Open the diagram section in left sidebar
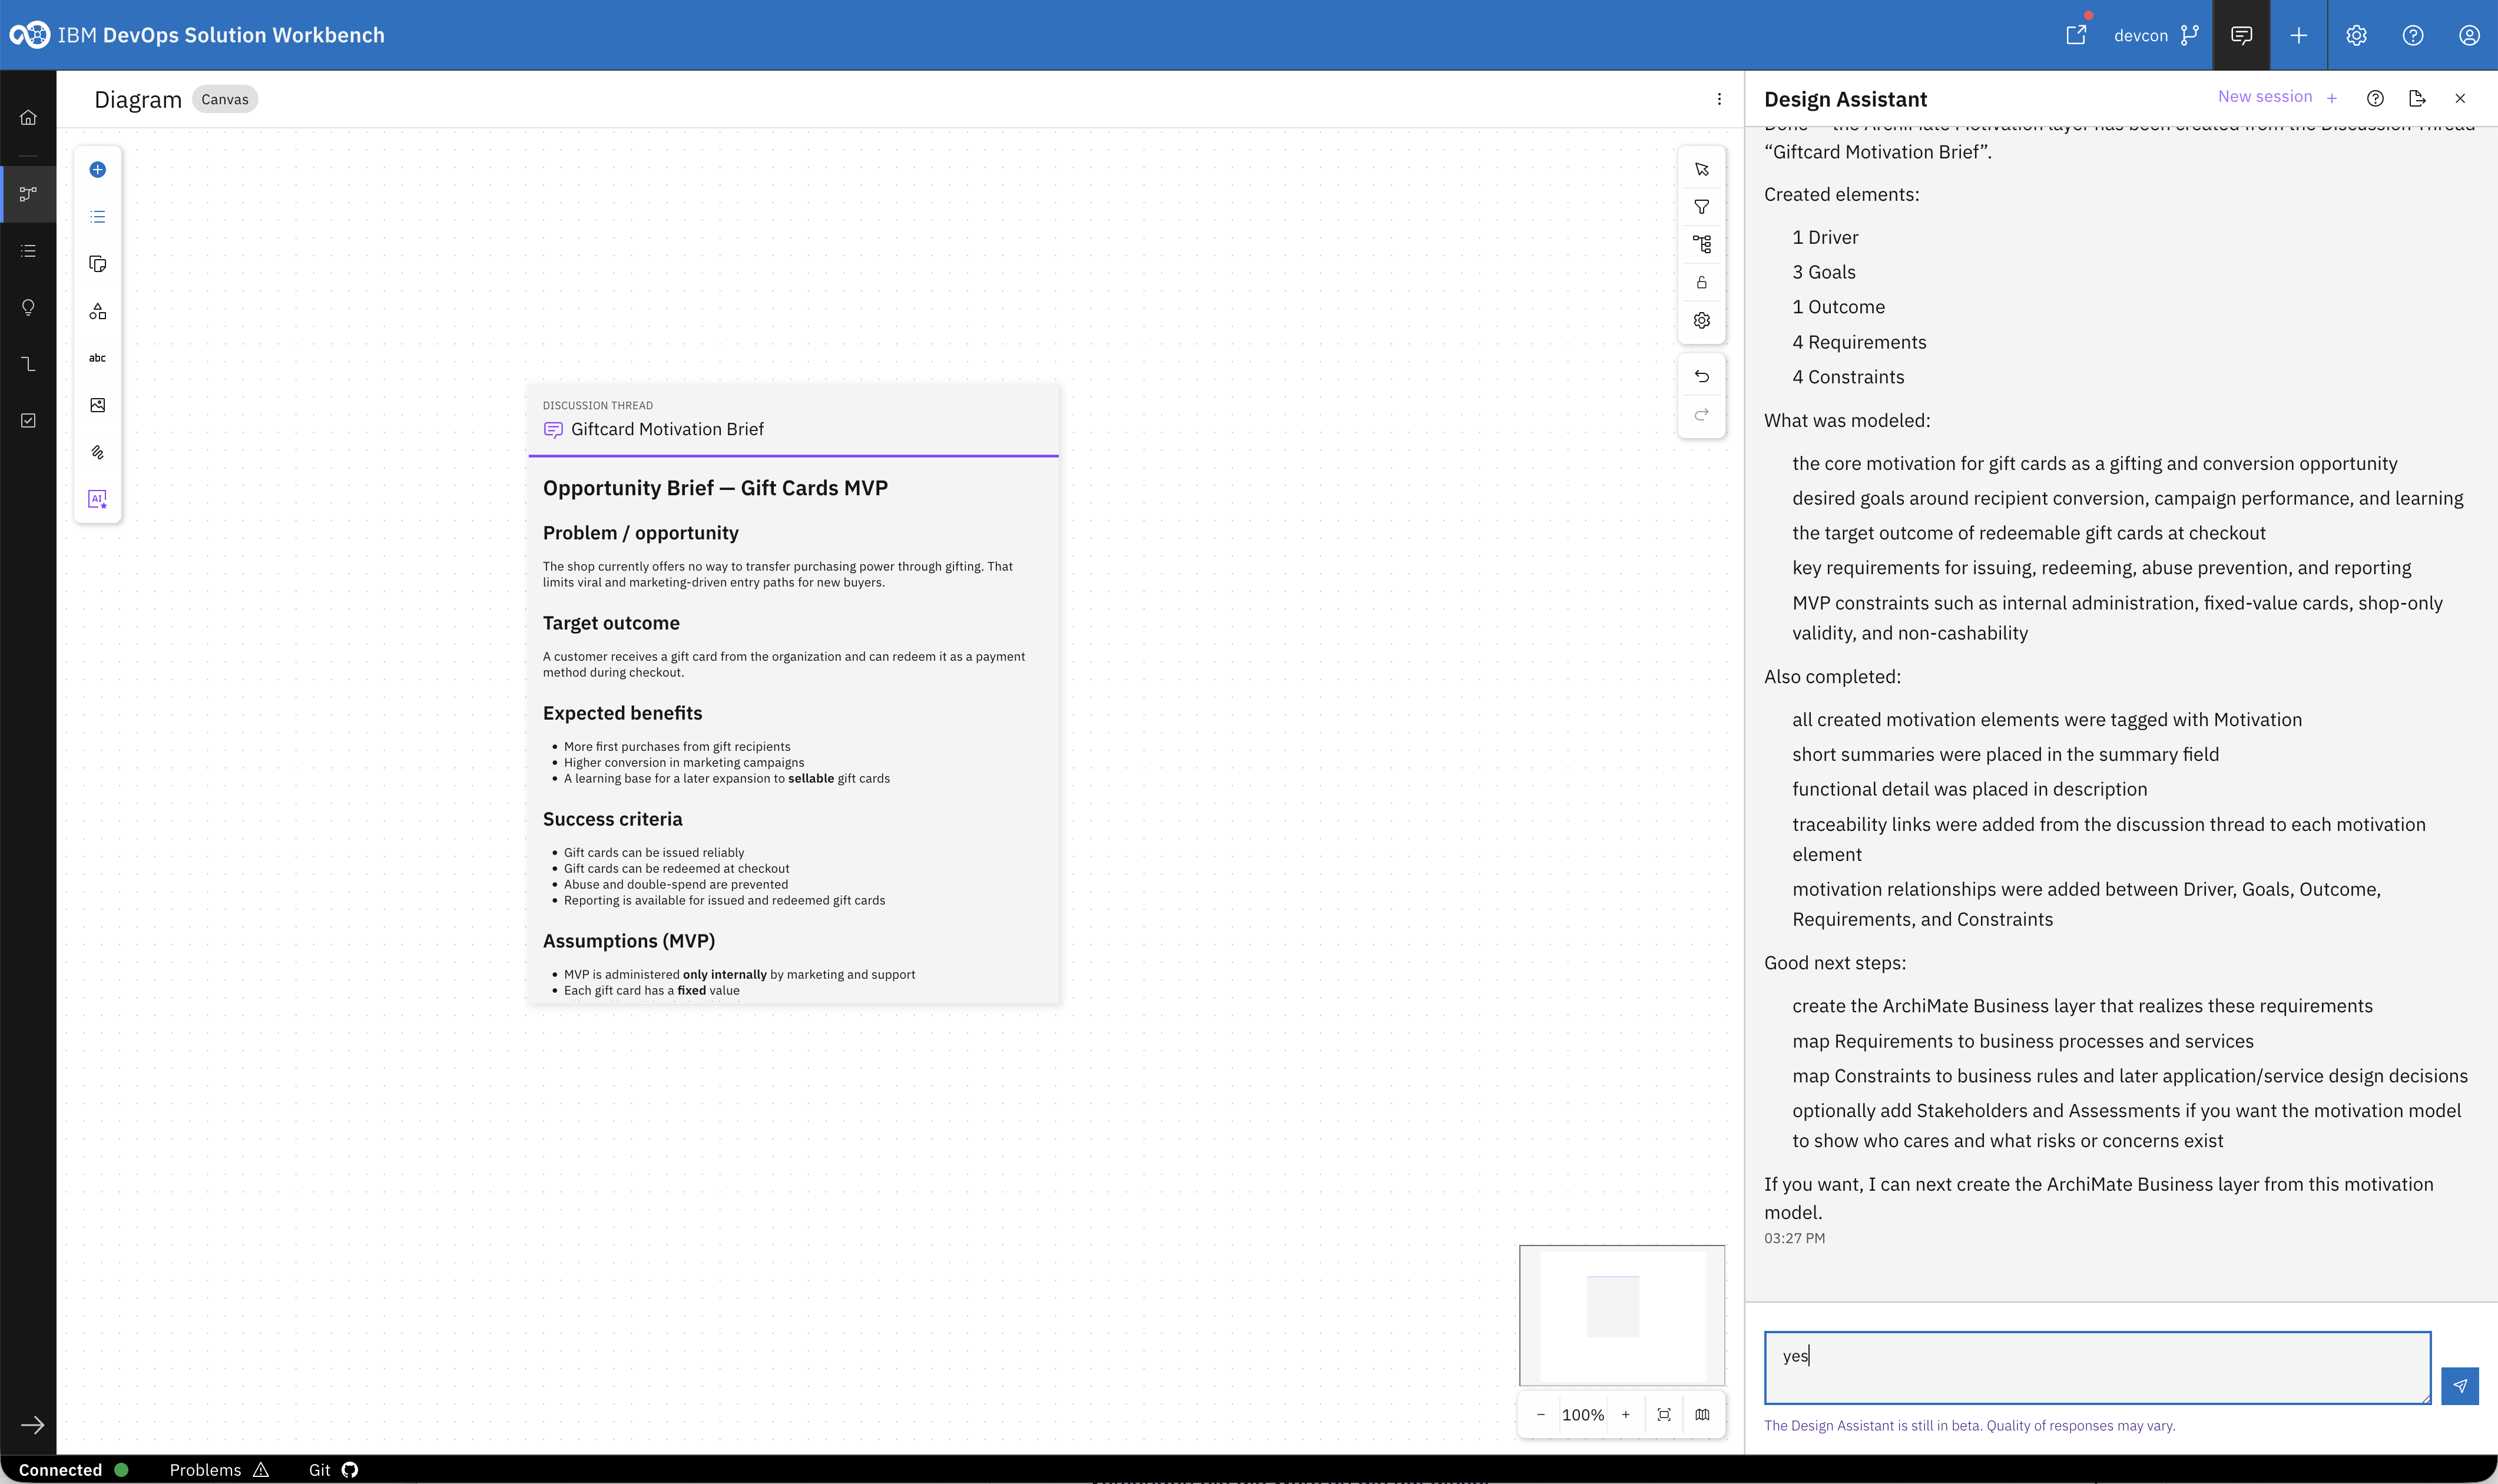Image resolution: width=2498 pixels, height=1484 pixels. (x=28, y=194)
